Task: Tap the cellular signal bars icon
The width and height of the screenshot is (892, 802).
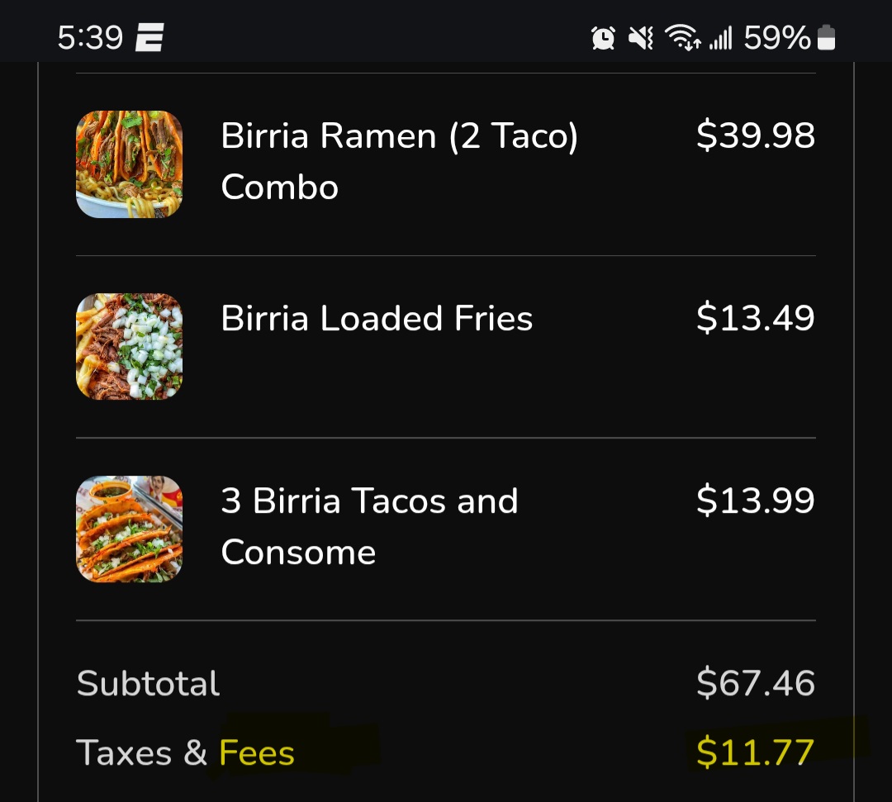Action: 720,37
